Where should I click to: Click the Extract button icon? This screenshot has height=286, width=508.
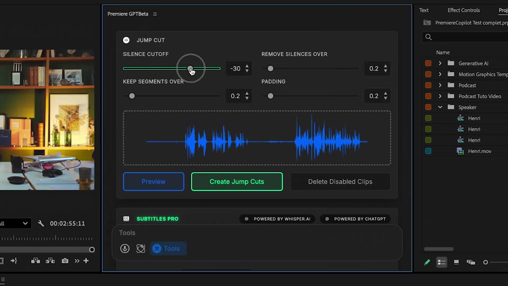[50, 261]
